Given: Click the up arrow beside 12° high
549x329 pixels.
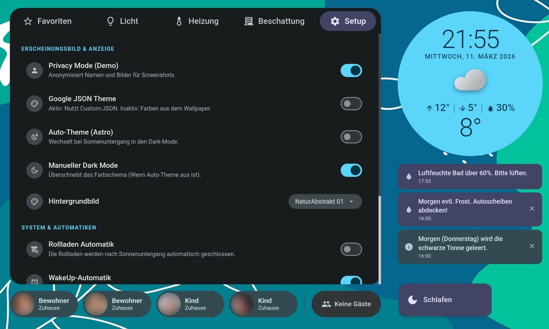Looking at the screenshot, I should [429, 108].
